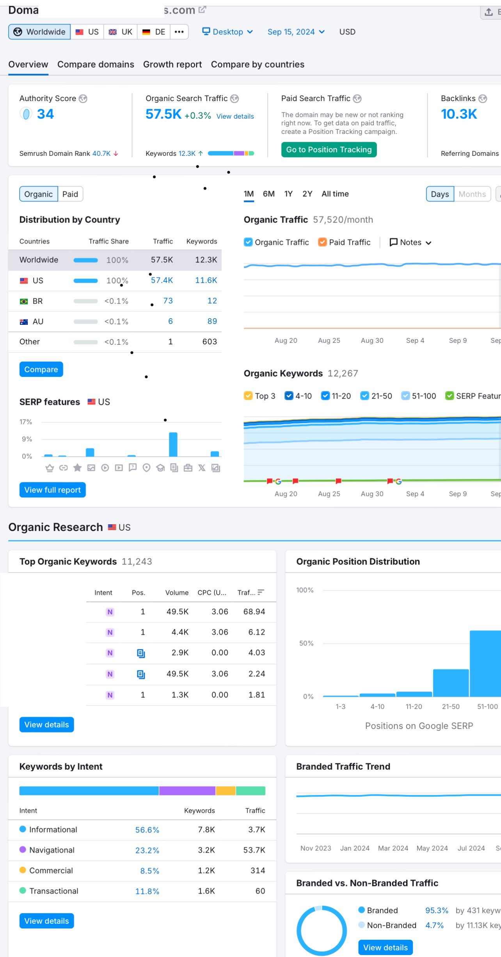Click the yellow Commercial segment of intent bar
The width and height of the screenshot is (501, 957).
coord(226,791)
